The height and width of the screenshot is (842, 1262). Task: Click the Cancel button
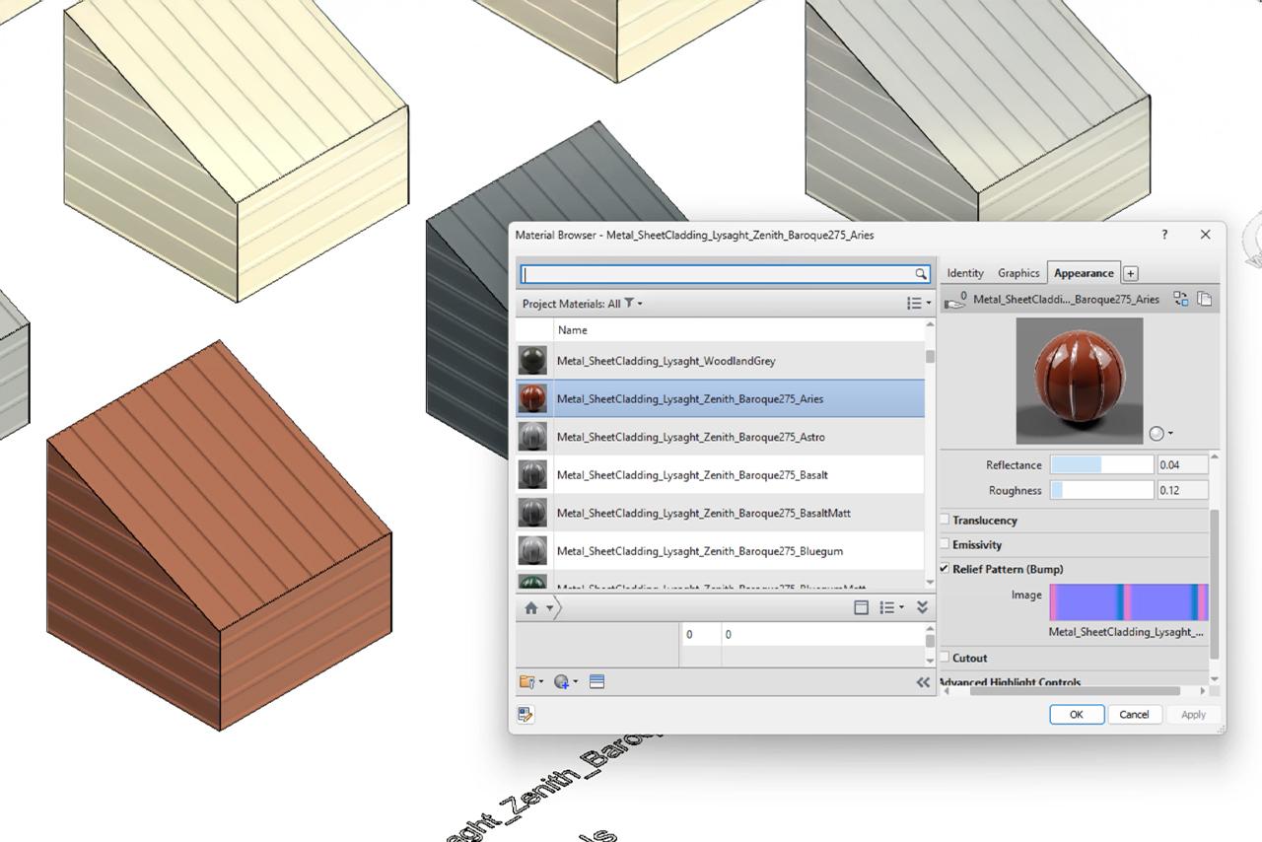tap(1134, 715)
